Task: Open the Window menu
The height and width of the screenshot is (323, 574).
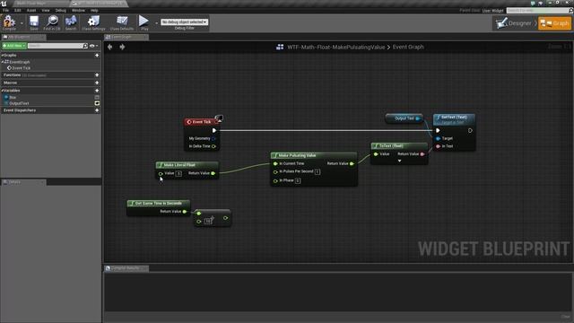Action: (x=78, y=10)
